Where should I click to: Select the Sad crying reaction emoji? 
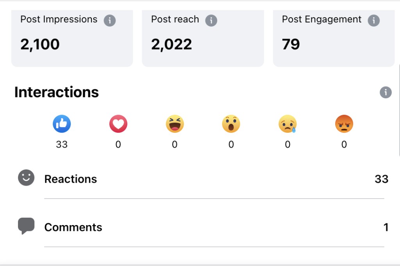(288, 124)
